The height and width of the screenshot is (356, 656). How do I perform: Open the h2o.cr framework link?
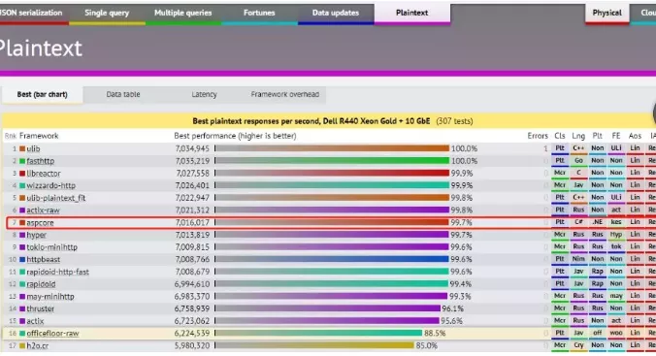[x=37, y=346]
